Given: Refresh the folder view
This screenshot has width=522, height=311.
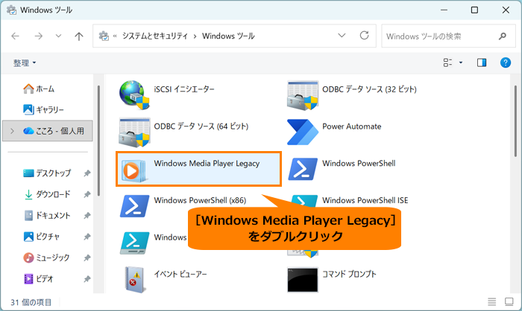Looking at the screenshot, I should [x=364, y=35].
